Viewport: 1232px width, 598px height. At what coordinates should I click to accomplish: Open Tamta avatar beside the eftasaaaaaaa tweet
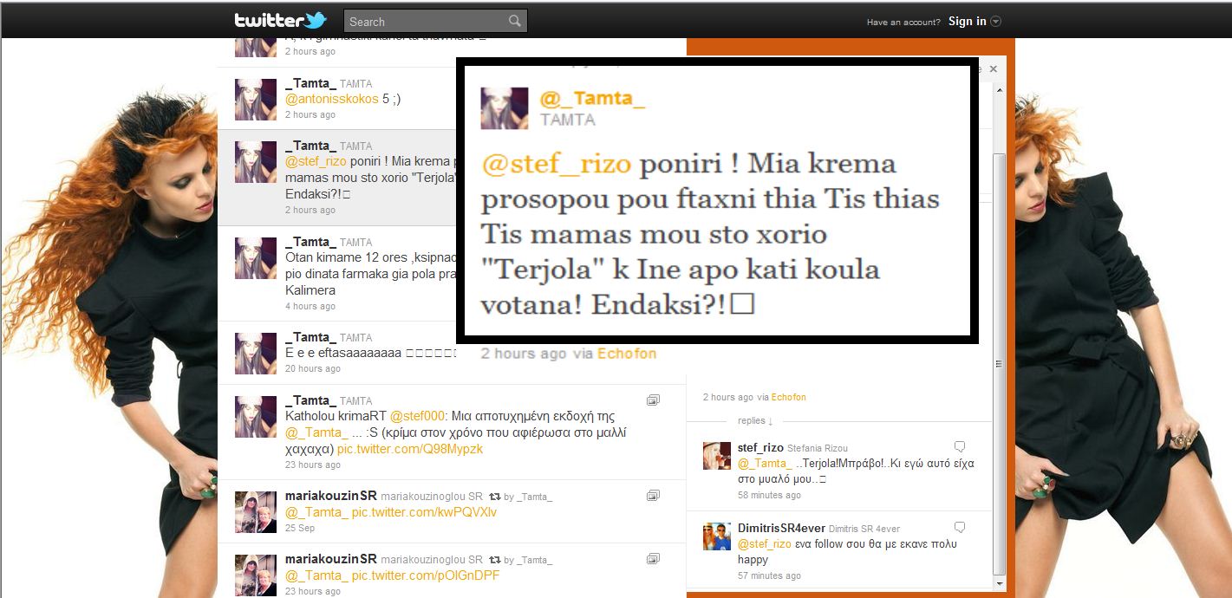(256, 354)
